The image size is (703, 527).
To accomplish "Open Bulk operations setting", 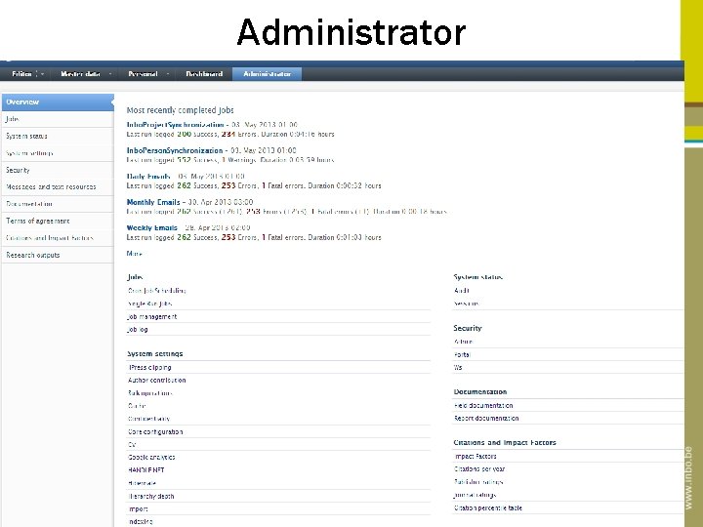I will [x=149, y=393].
